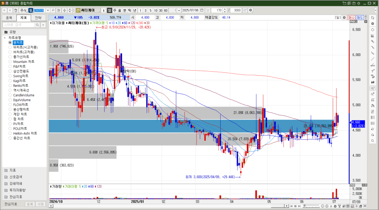Select the 삼선전환도 option
379x210 pixels.
(x=19, y=71)
